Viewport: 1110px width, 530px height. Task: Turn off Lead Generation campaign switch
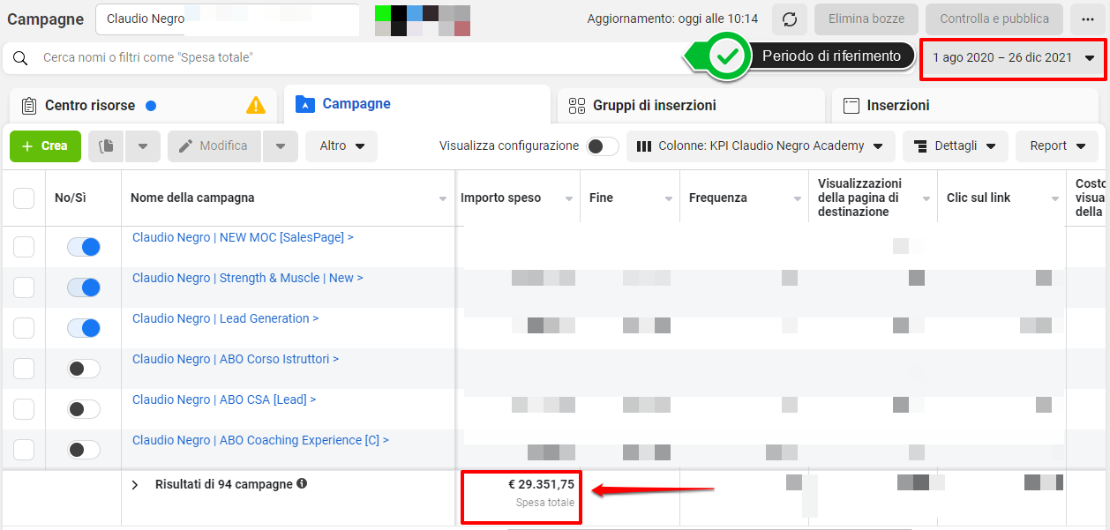[x=84, y=328]
